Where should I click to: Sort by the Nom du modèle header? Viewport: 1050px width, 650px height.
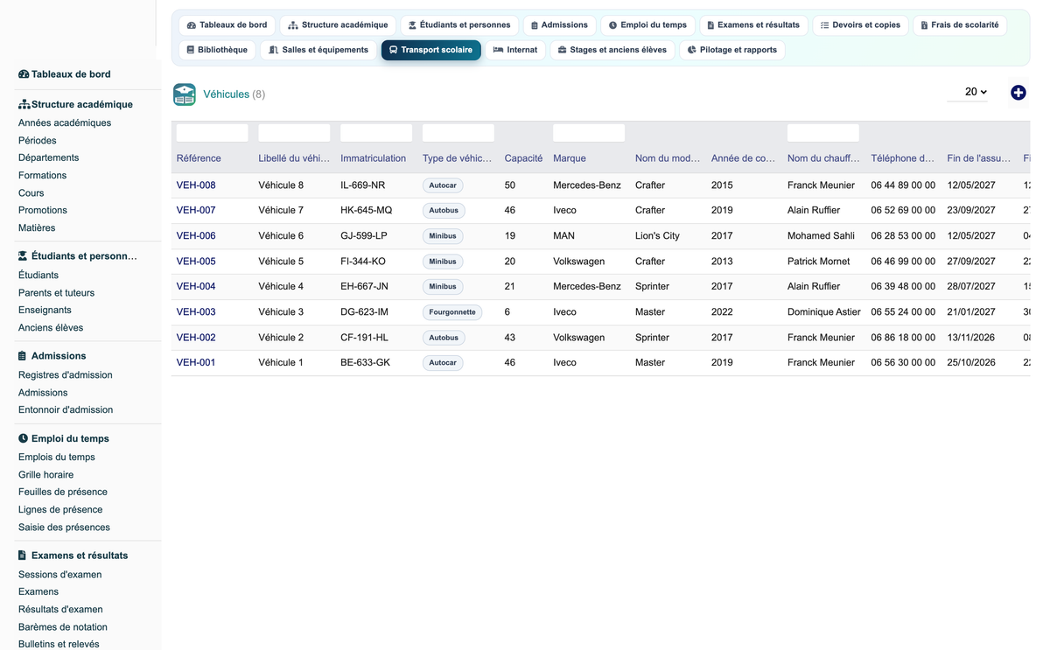coord(668,158)
